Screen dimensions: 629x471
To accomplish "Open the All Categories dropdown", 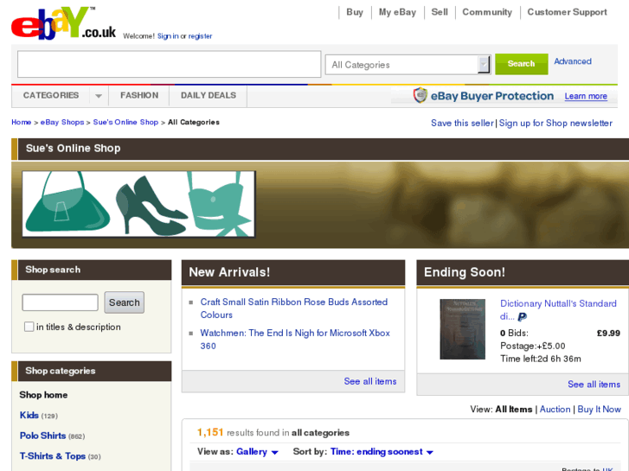I will point(408,65).
